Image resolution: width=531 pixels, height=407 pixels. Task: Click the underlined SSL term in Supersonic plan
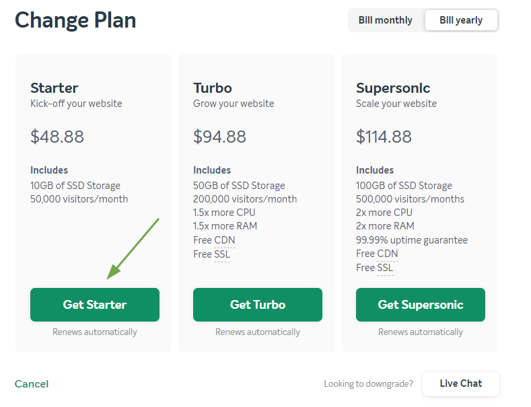click(x=385, y=268)
